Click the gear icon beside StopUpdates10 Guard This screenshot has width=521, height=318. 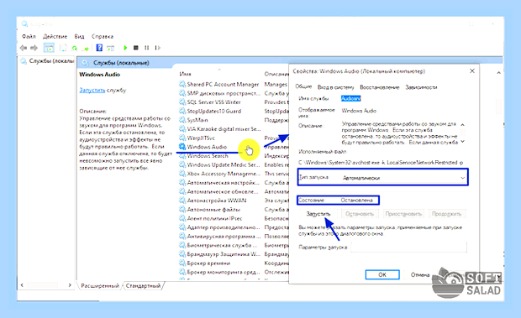point(182,111)
